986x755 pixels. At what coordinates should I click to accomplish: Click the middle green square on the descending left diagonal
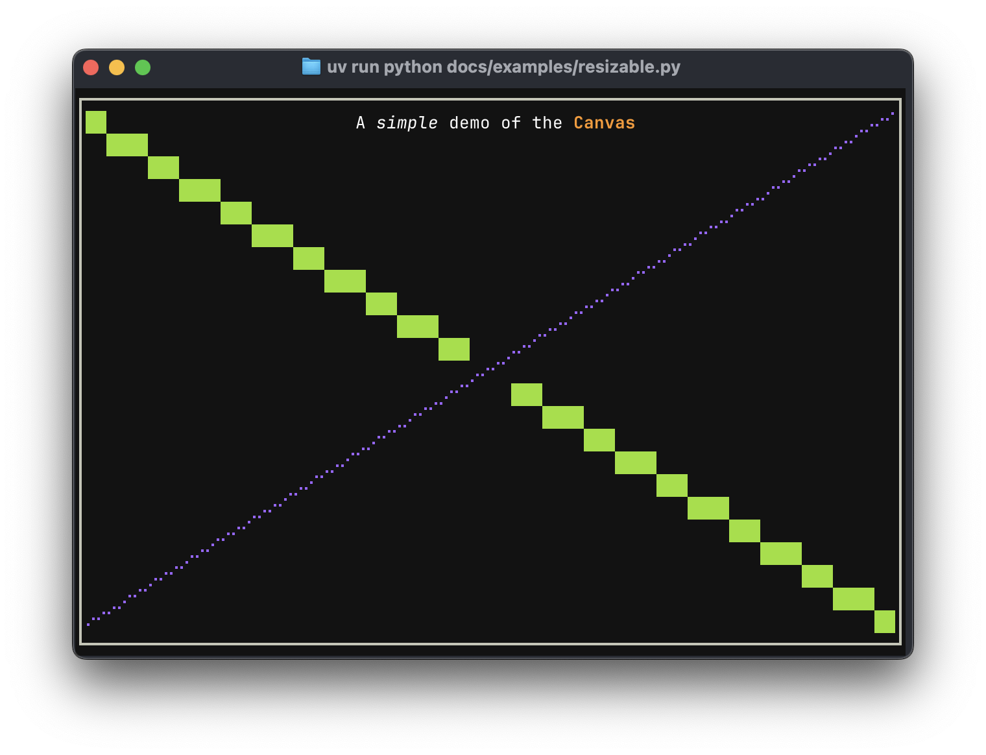point(273,237)
